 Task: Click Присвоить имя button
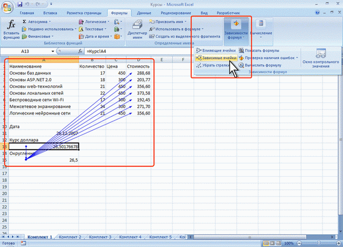tap(168, 22)
